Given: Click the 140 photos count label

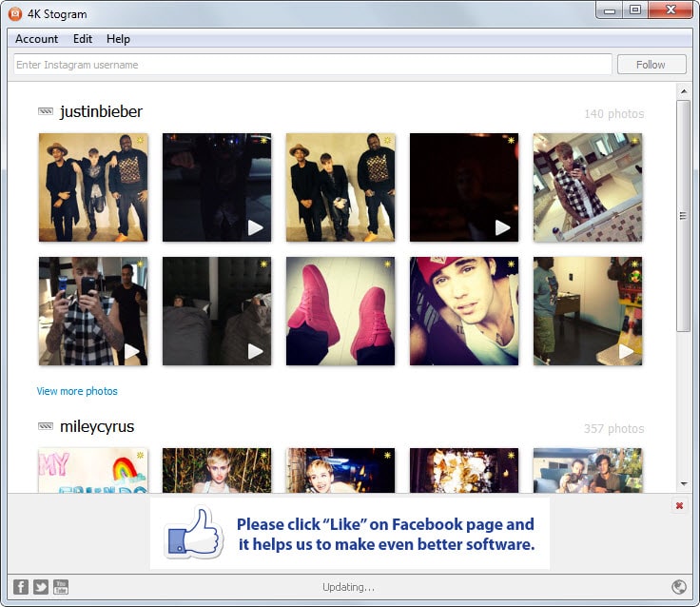Looking at the screenshot, I should (613, 114).
